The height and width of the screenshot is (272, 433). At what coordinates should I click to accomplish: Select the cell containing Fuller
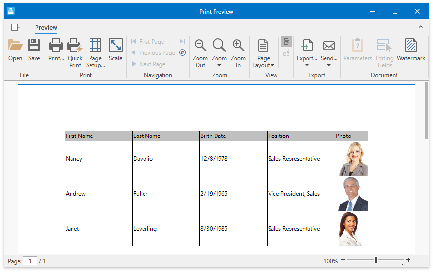click(166, 194)
